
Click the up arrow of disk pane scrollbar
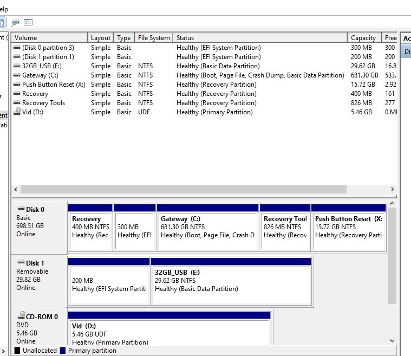click(393, 203)
